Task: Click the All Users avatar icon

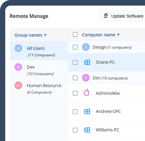Action: tap(18, 48)
